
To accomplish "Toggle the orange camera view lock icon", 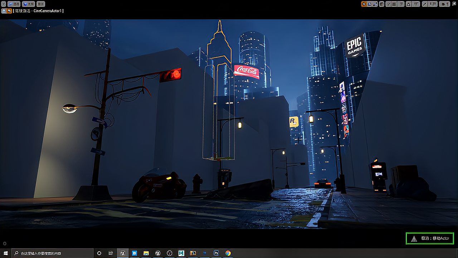I will pos(9,11).
